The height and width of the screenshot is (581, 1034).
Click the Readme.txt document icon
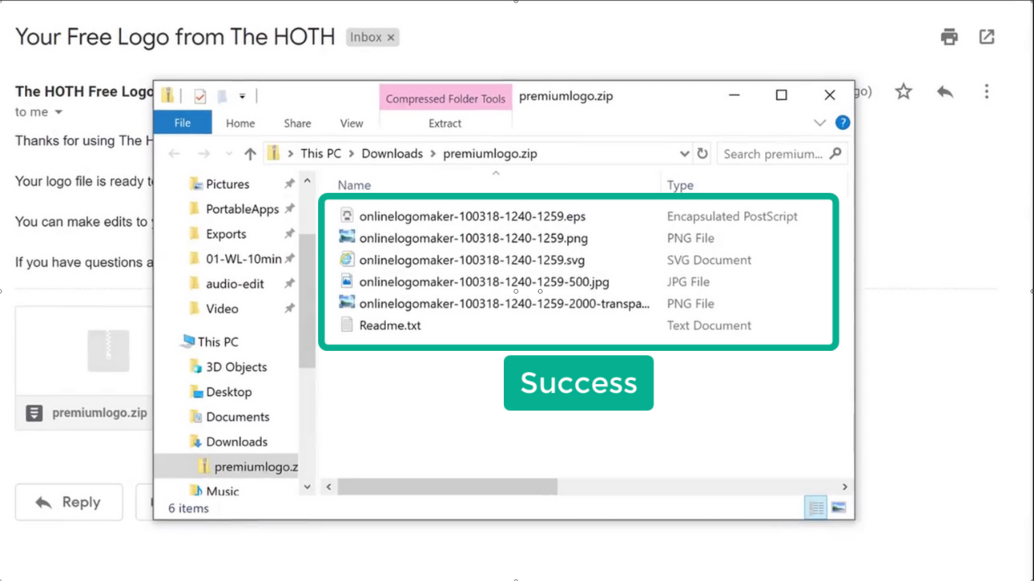click(347, 325)
